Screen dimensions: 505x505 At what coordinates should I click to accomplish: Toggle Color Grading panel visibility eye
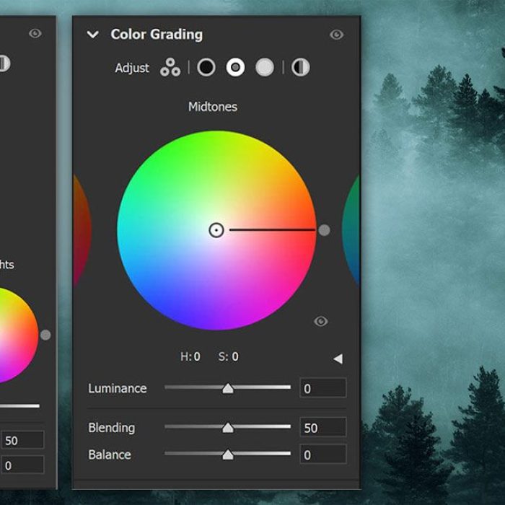pos(335,35)
